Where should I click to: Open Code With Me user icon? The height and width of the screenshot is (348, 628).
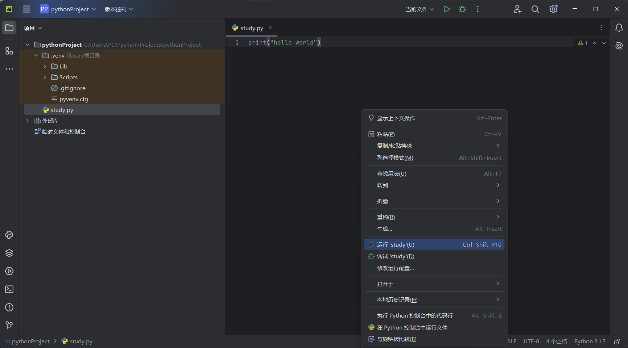pyautogui.click(x=517, y=9)
